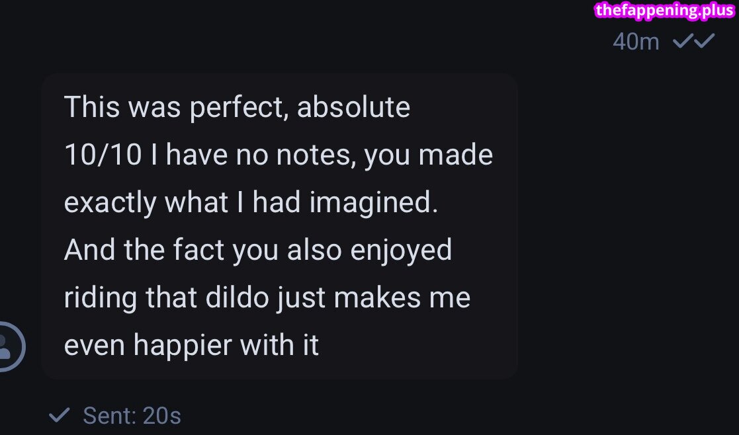Click the 40m timestamp

(636, 42)
